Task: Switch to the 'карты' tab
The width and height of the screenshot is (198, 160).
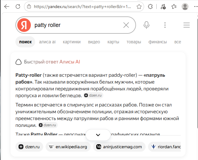Action: pyautogui.click(x=113, y=42)
